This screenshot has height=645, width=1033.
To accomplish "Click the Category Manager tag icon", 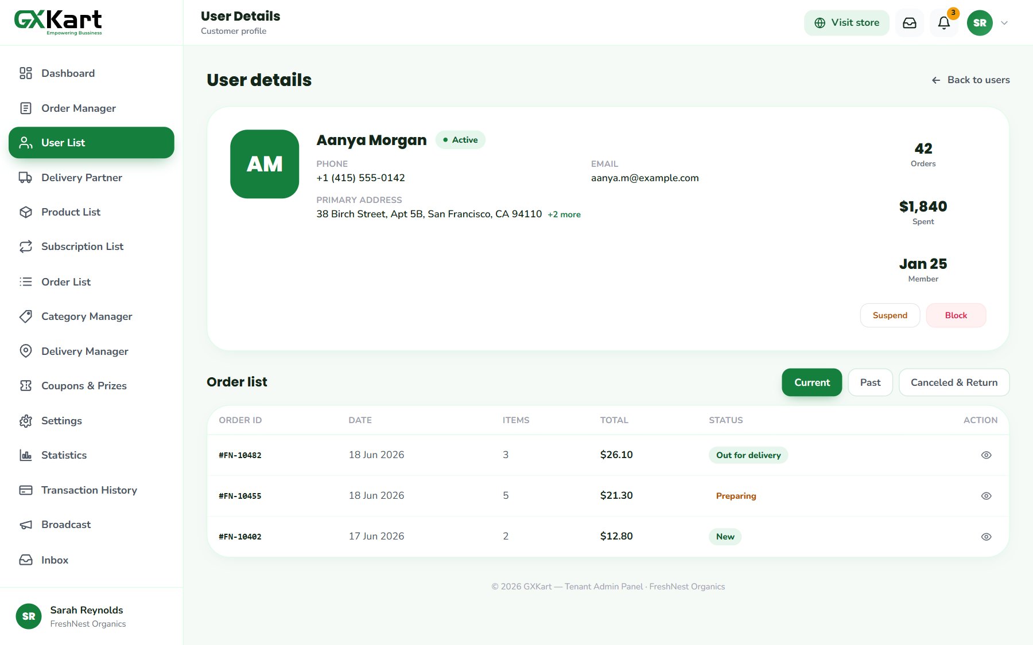I will [x=26, y=316].
